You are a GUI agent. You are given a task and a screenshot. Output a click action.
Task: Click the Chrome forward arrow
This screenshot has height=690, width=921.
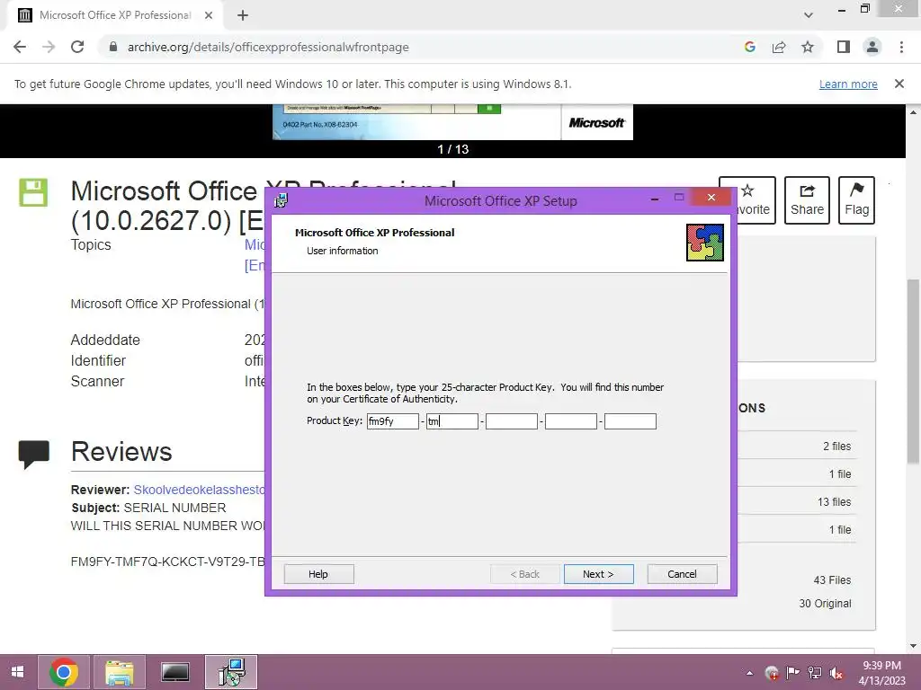tap(49, 47)
